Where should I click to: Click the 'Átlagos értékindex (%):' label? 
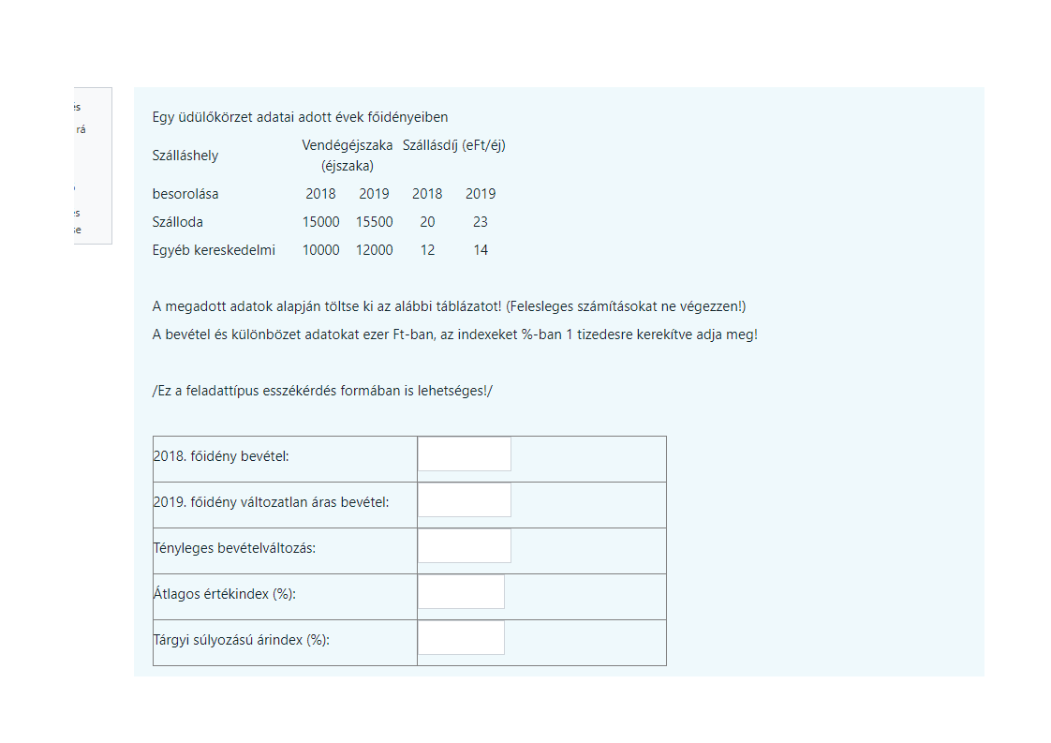pos(230,594)
